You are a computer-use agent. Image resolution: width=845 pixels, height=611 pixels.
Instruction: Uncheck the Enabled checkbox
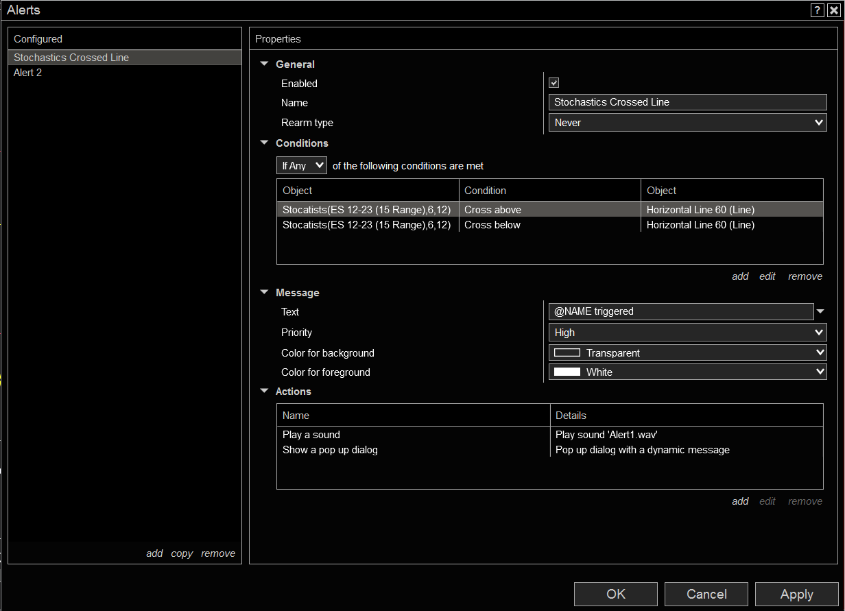point(554,83)
